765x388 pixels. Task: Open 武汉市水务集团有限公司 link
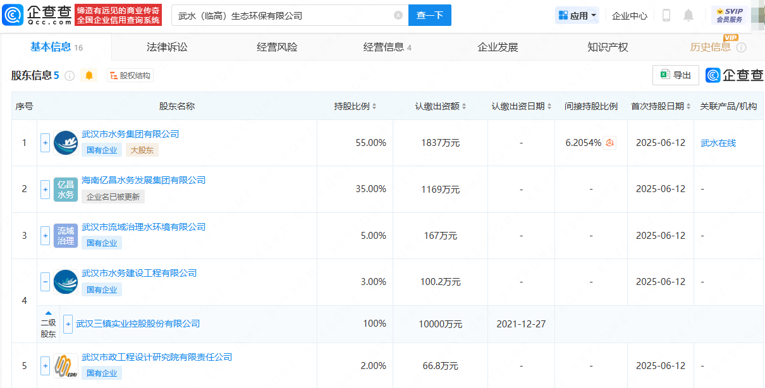(130, 134)
